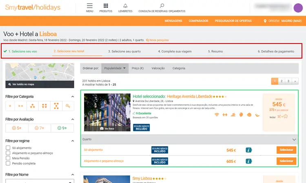Screen dimensions: 306x183
Task: Click info icon for Alojamento e pequeno-almoço row
Action: [249, 161]
